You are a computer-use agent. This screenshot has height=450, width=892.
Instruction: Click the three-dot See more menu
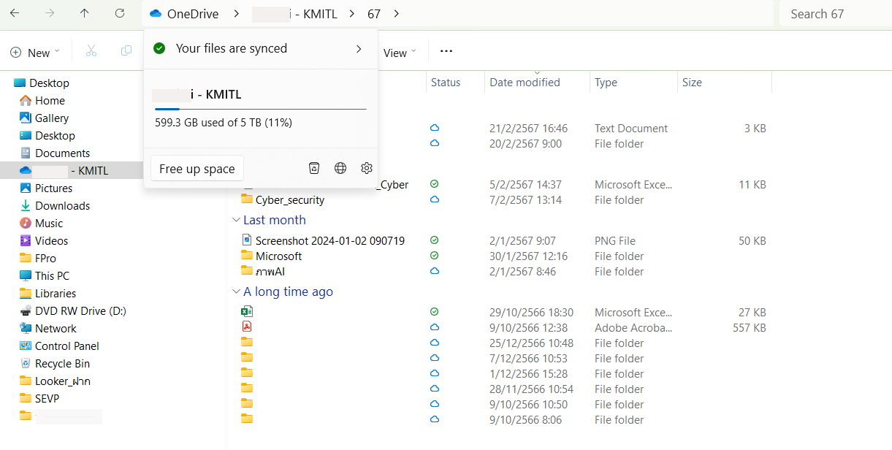point(446,51)
